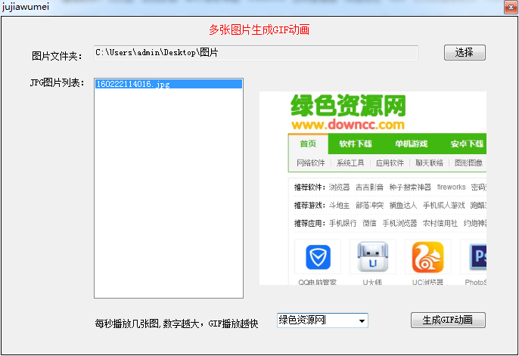Click the 生成GIF动画 button
519x356 pixels.
[x=448, y=320]
